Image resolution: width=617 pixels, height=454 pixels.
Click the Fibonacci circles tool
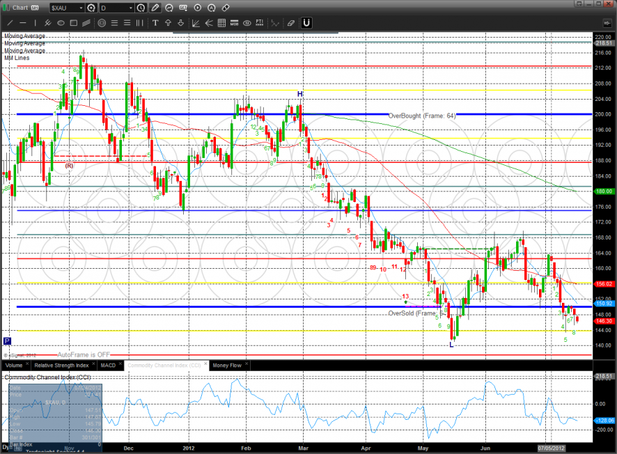pyautogui.click(x=102, y=23)
